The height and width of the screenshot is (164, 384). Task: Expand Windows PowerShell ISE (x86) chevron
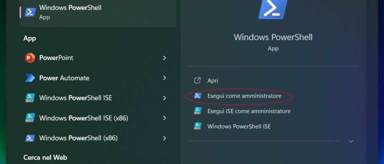coord(165,118)
